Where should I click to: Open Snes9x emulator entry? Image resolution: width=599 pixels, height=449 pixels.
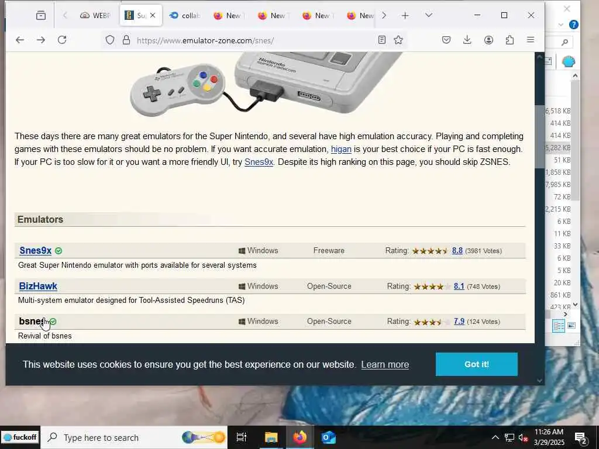click(x=35, y=250)
